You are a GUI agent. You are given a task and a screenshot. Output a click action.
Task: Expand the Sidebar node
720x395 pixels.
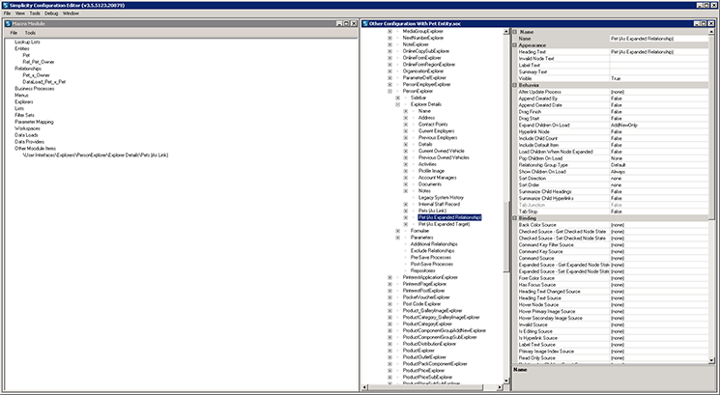[397, 98]
